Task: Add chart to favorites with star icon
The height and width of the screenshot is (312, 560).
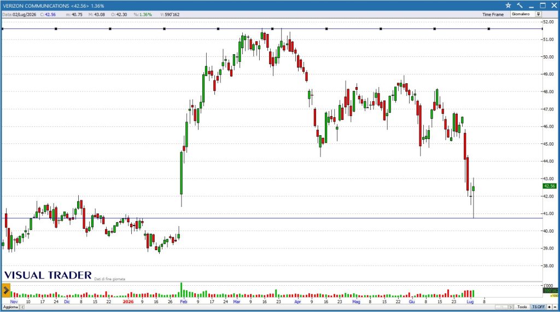Action: pyautogui.click(x=508, y=5)
